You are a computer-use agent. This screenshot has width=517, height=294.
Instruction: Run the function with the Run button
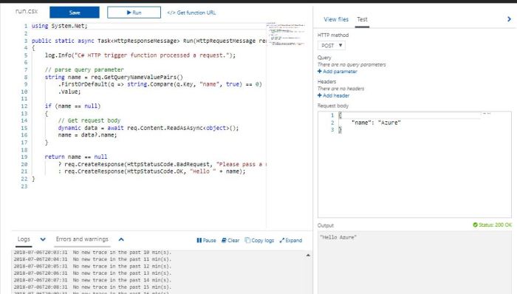[134, 13]
